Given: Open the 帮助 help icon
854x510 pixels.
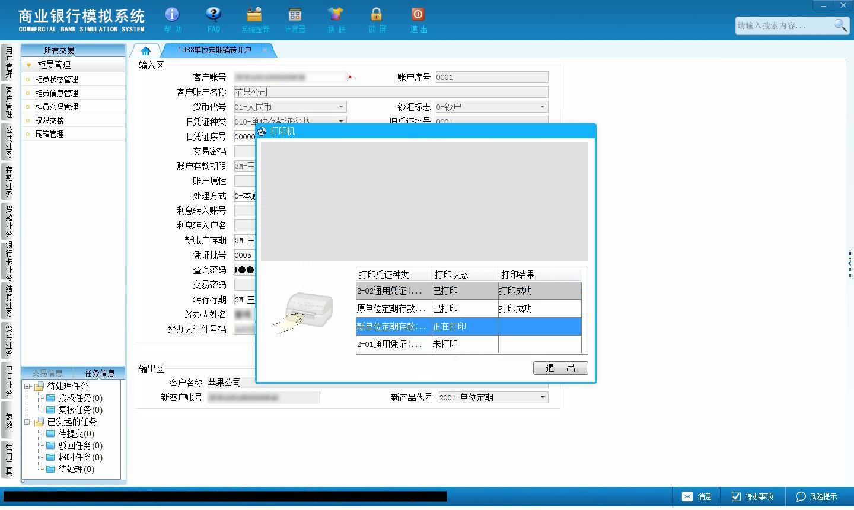Looking at the screenshot, I should tap(172, 20).
